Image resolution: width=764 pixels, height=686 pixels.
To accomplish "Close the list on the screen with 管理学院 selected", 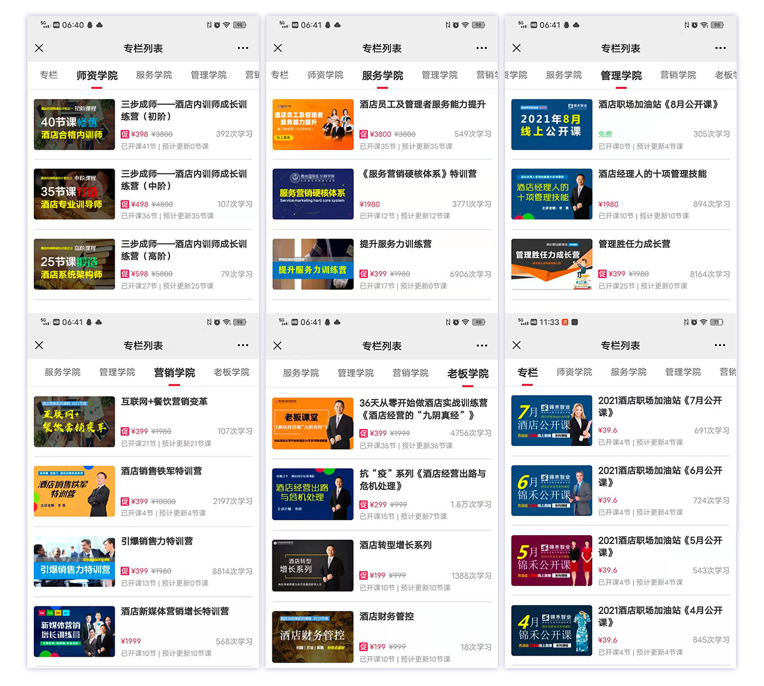I will pos(516,48).
